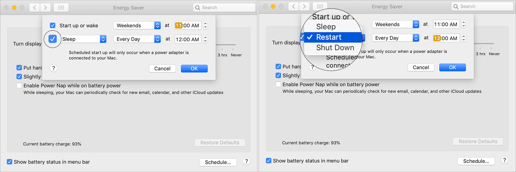Click help icon beside left Schedule button
This screenshot has width=516, height=172.
click(247, 161)
